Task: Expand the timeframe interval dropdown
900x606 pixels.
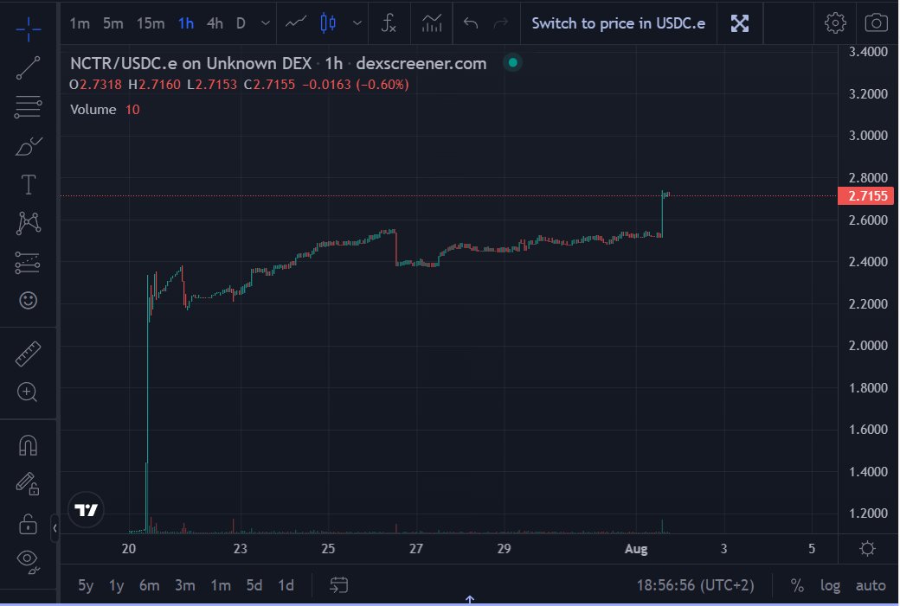Action: coord(265,23)
